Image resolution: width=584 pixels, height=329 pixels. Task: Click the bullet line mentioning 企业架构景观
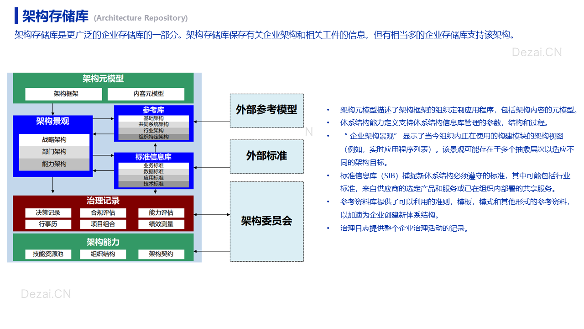click(x=457, y=149)
